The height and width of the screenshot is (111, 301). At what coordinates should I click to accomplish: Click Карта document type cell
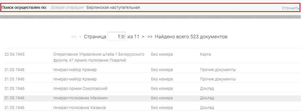point(205,54)
